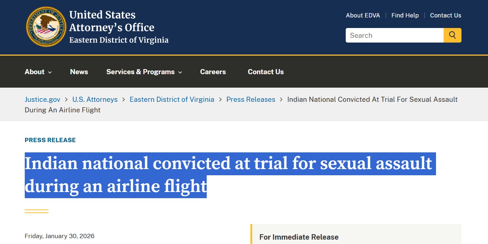Image resolution: width=488 pixels, height=244 pixels.
Task: Click the chevron next to About
Action: coord(50,72)
